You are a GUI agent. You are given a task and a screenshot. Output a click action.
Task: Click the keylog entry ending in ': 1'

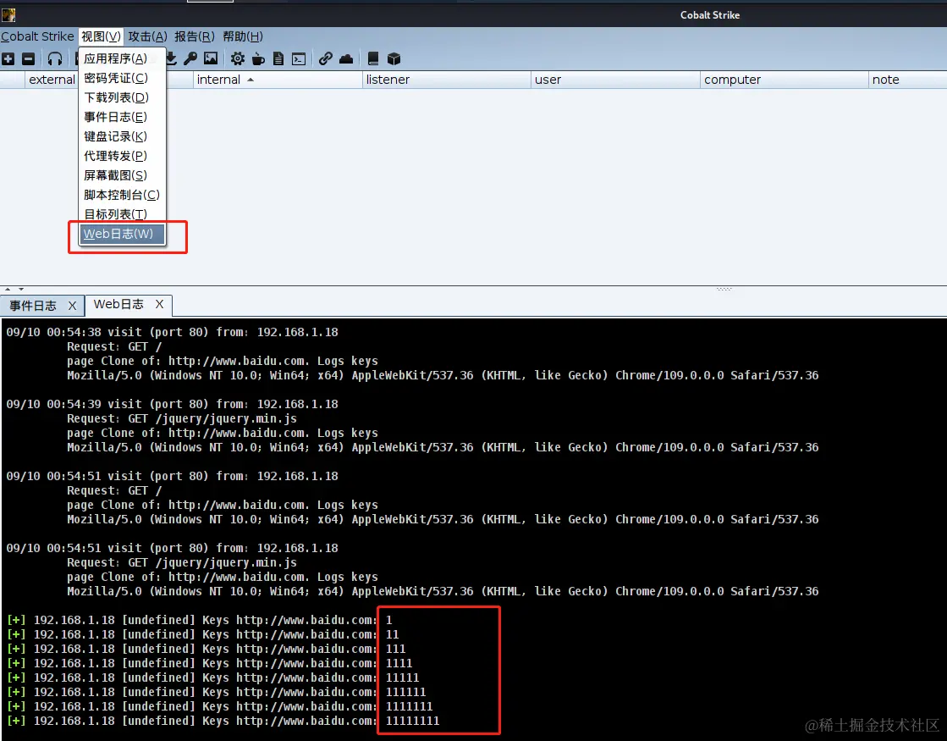(200, 620)
